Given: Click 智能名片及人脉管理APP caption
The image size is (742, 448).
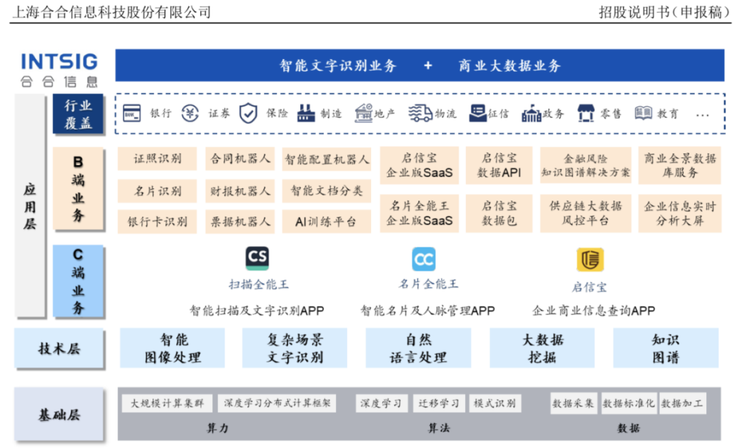Looking at the screenshot, I should coord(428,311).
